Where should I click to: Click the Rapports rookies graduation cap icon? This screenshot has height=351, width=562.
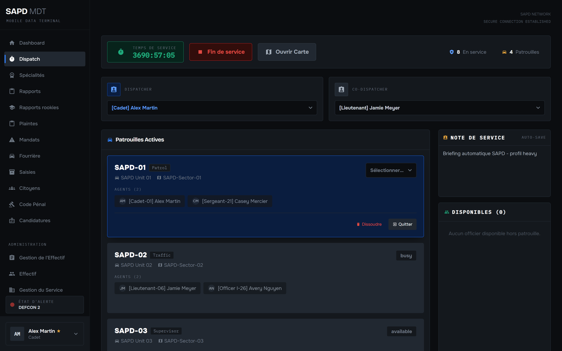(x=12, y=107)
